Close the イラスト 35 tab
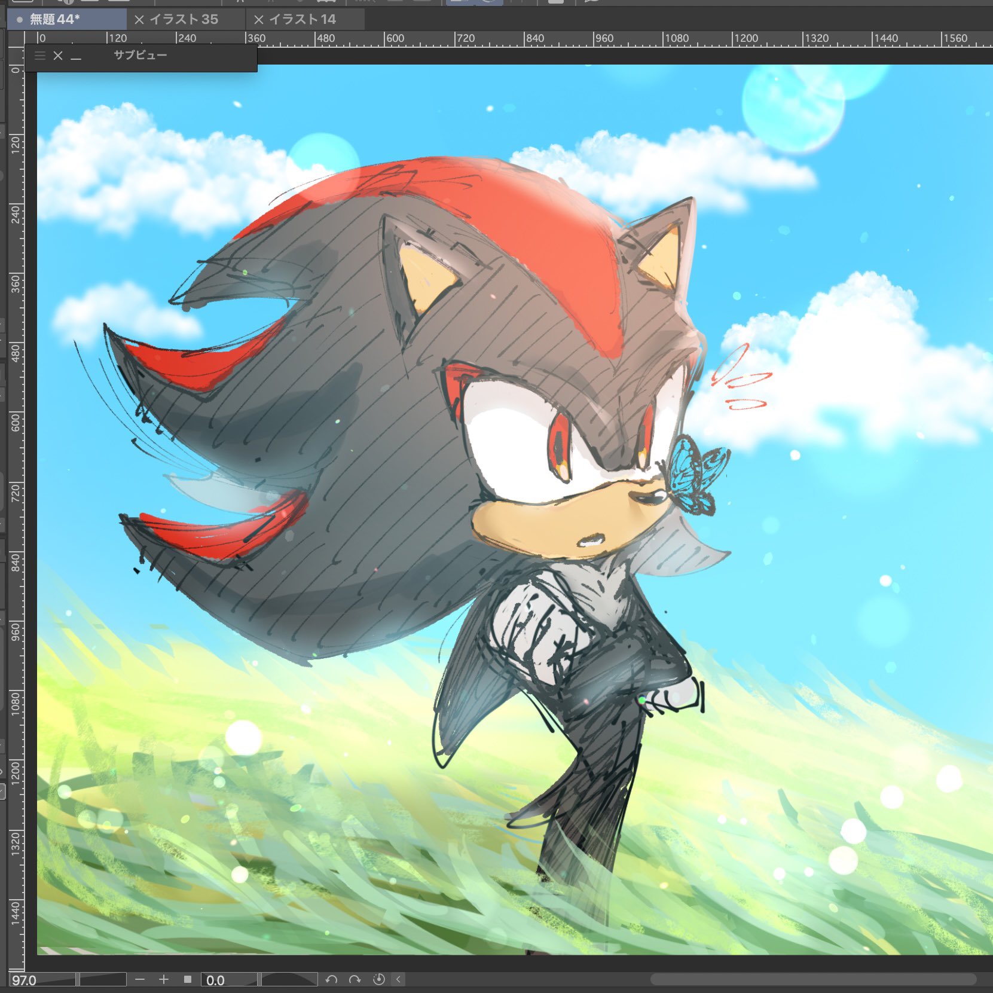Viewport: 993px width, 993px height. tap(139, 20)
